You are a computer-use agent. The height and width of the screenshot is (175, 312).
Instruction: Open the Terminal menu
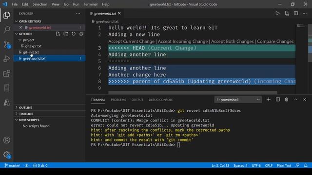pyautogui.click(x=91, y=4)
